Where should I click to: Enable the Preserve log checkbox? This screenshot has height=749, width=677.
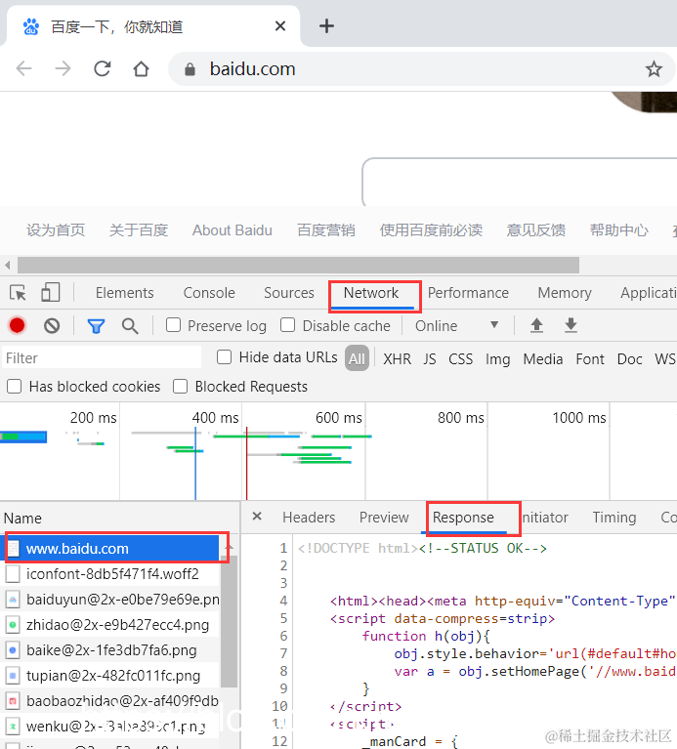[x=173, y=325]
